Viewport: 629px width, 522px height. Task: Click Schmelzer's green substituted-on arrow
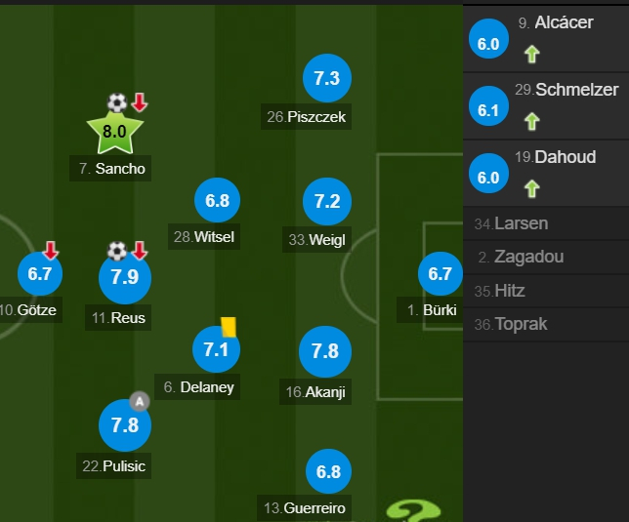(531, 121)
